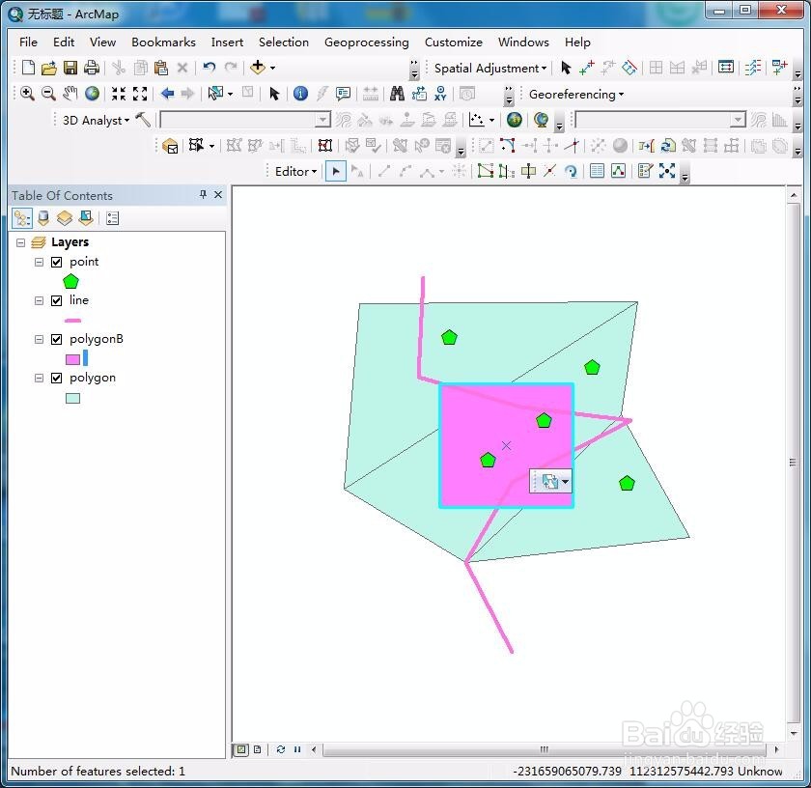Screen dimensions: 811x788
Task: Create a new map document
Action: (28, 68)
